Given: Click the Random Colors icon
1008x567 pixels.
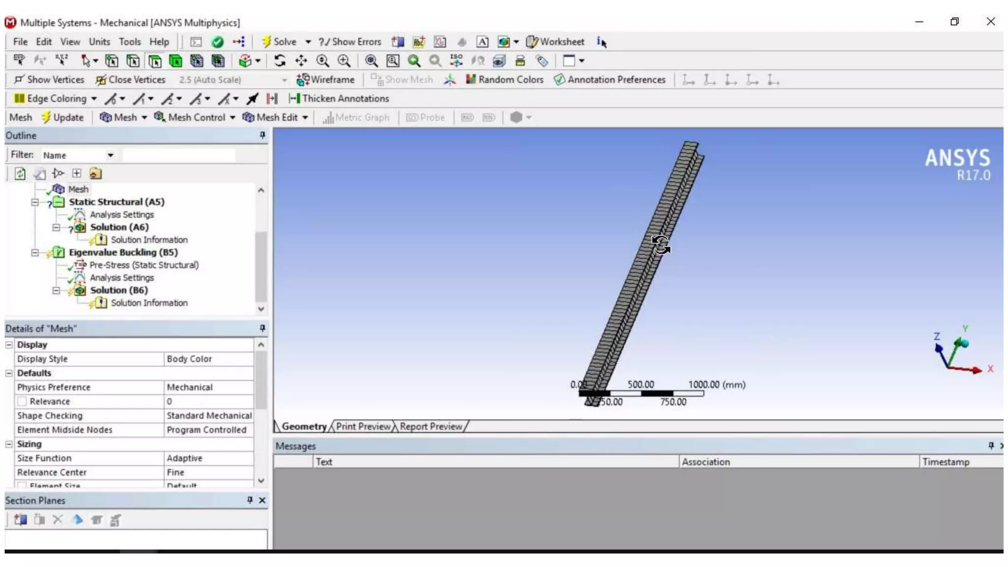Looking at the screenshot, I should tap(471, 80).
